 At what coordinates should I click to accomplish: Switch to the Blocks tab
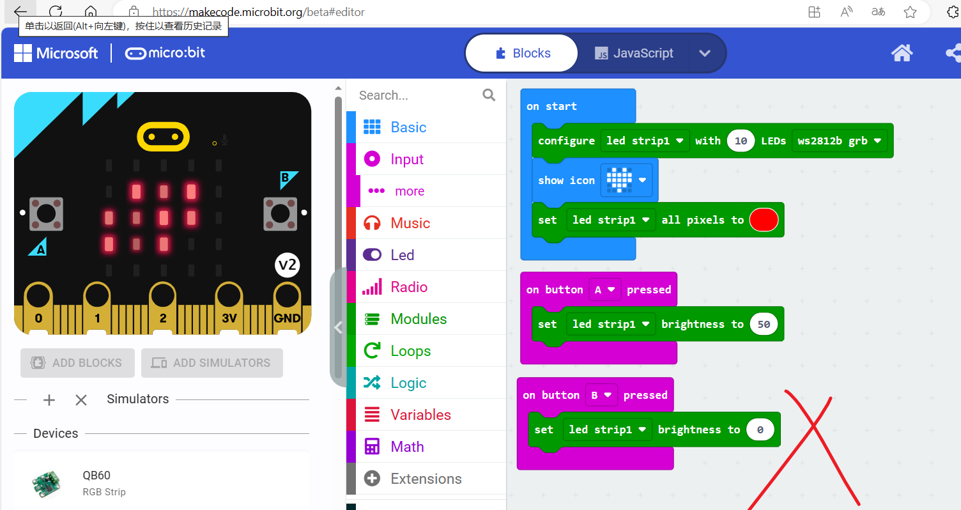pos(521,53)
